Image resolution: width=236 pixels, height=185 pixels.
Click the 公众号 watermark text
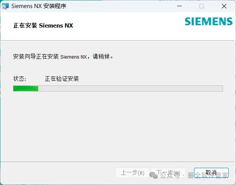(x=170, y=175)
